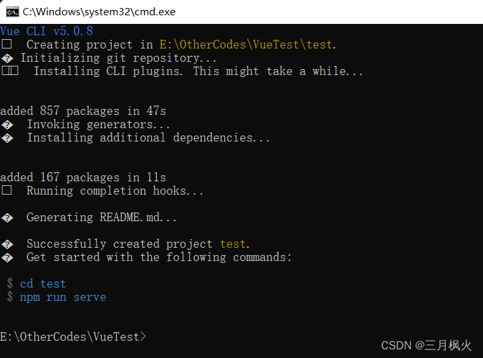The width and height of the screenshot is (483, 358).
Task: Click the diamond glyph before Get started line
Action: pyautogui.click(x=7, y=258)
